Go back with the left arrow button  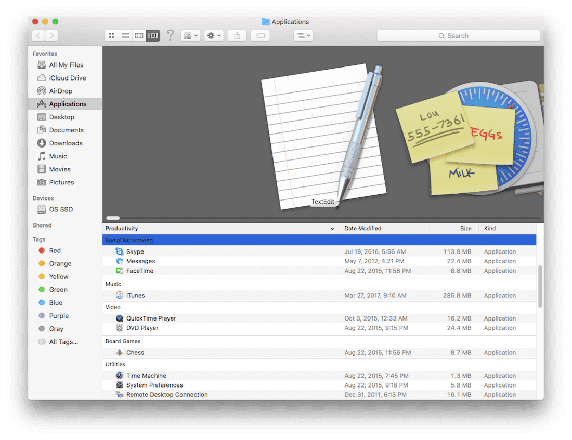click(x=38, y=36)
